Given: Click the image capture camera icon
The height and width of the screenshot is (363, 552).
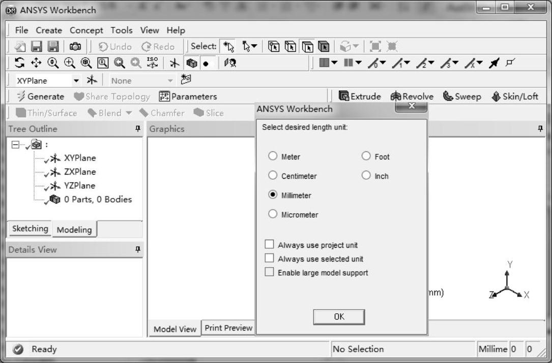Looking at the screenshot, I should coord(75,47).
